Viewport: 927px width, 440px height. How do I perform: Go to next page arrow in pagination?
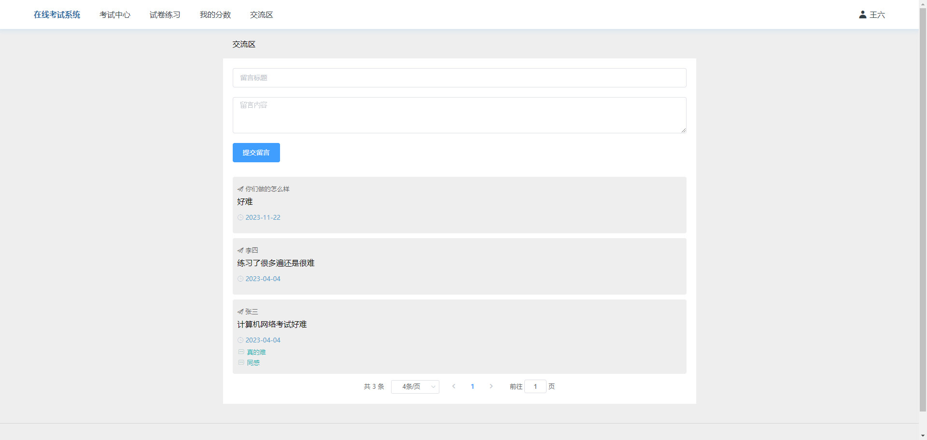[x=491, y=386]
